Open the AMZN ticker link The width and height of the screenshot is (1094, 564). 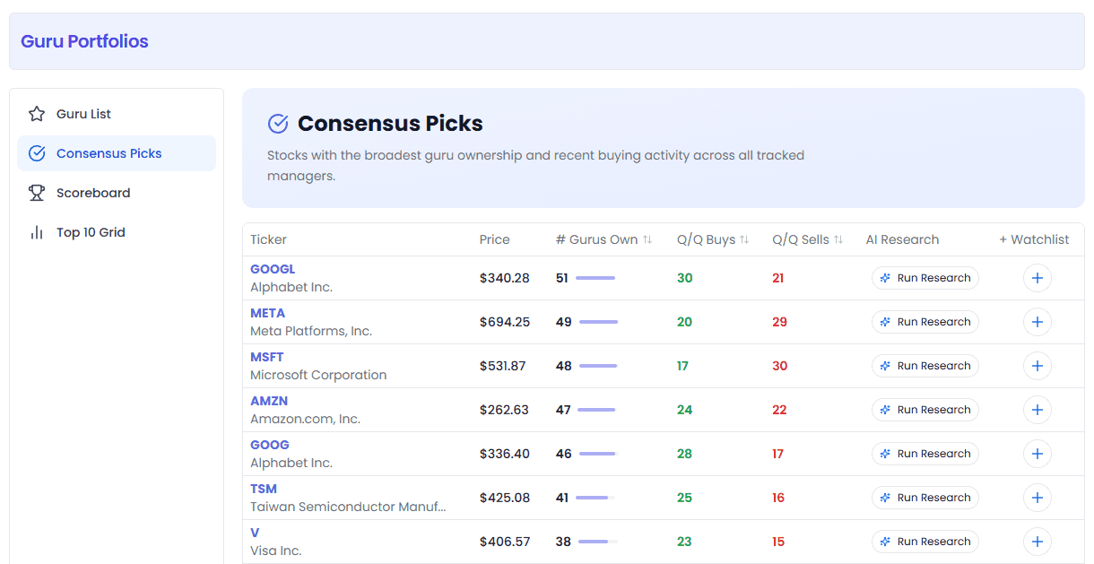pos(269,401)
